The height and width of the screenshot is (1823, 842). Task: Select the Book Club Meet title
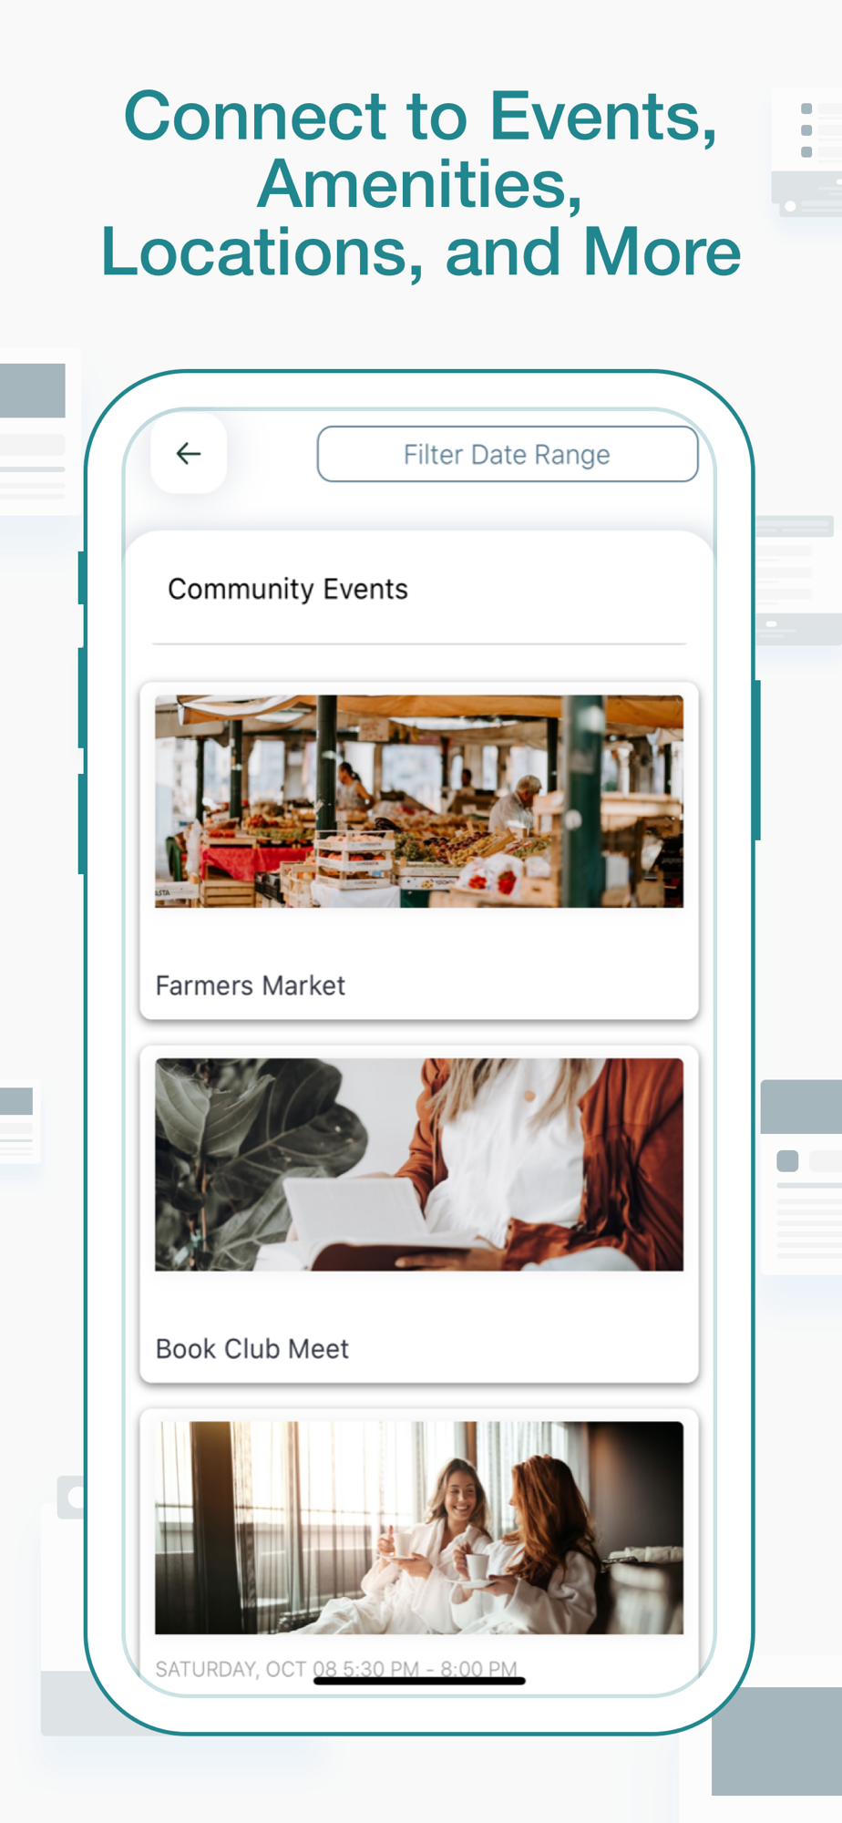[252, 1348]
